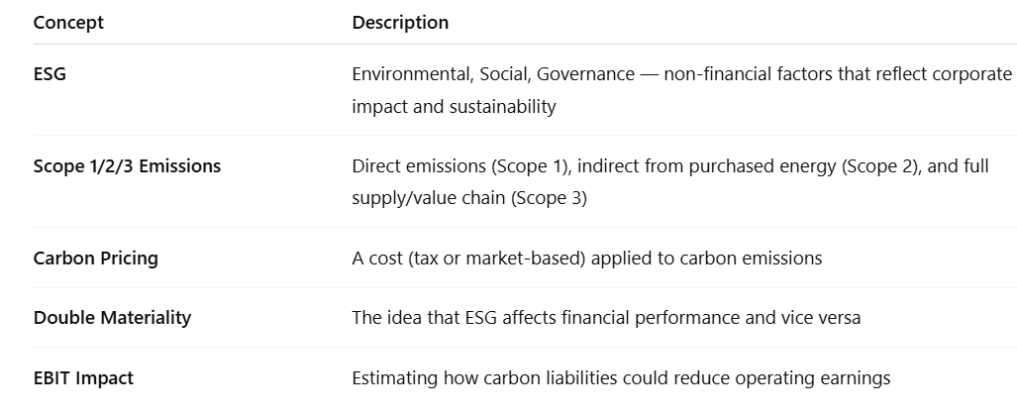Click the EBIT Impact description text
Screen dimensions: 1017x417
click(621, 378)
